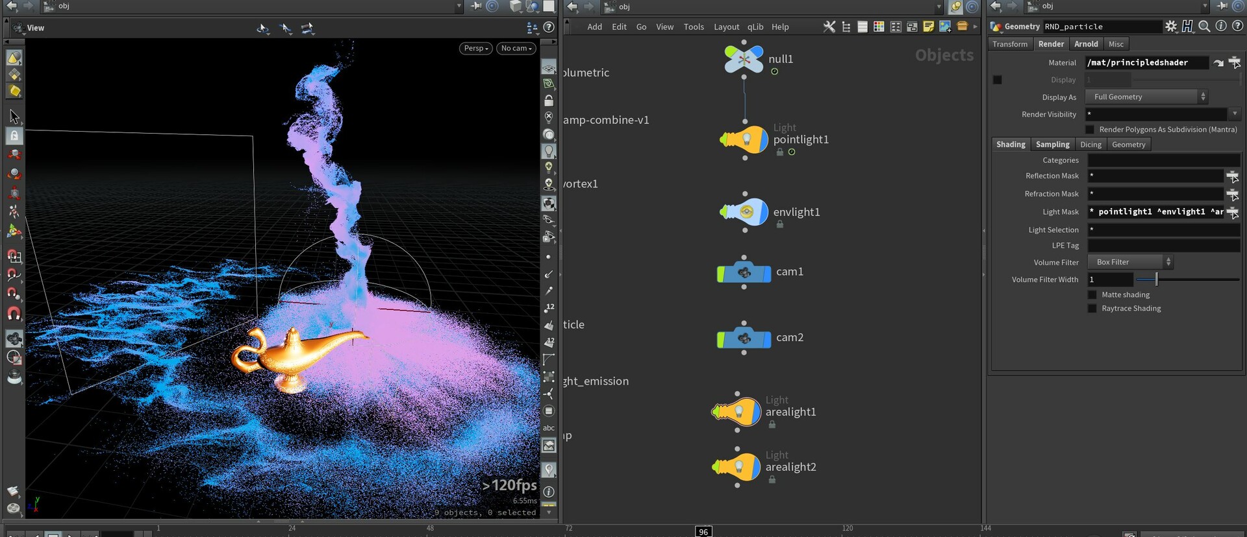Viewport: 1247px width, 537px height.
Task: Toggle Render Polygons As Subdivision checkbox
Action: coord(1090,130)
